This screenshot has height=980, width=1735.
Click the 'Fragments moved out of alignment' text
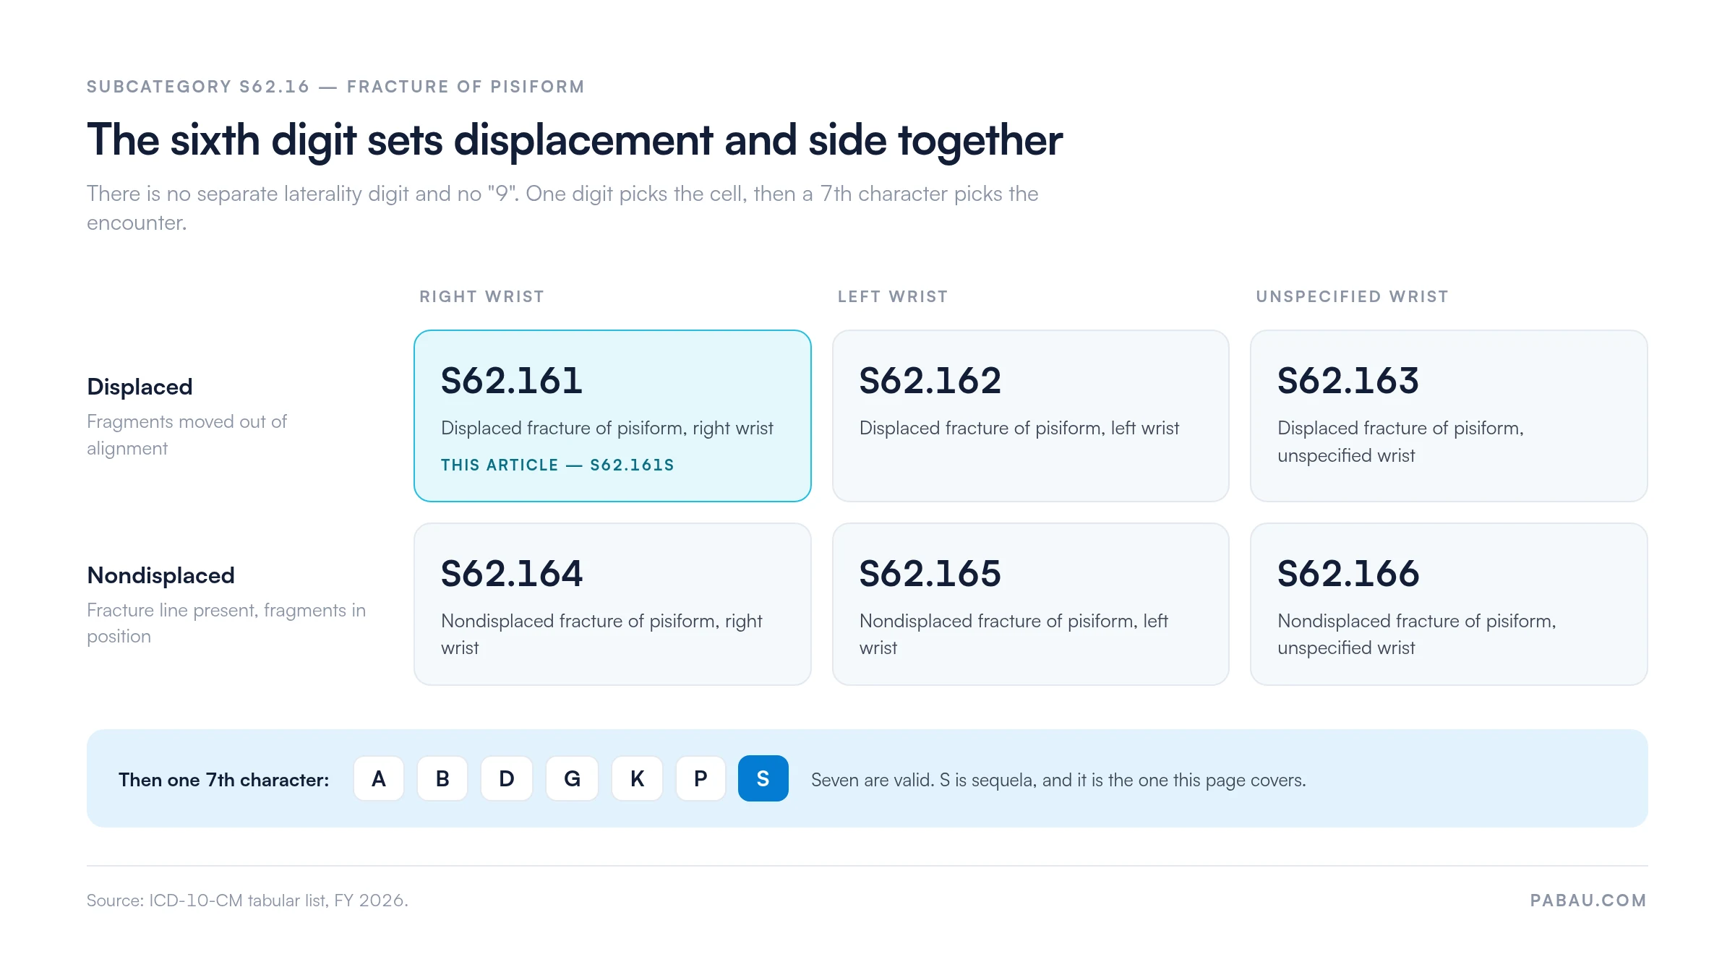click(x=187, y=434)
